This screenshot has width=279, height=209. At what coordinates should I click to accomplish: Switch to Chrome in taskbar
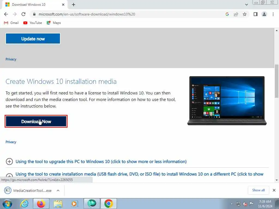(109, 204)
